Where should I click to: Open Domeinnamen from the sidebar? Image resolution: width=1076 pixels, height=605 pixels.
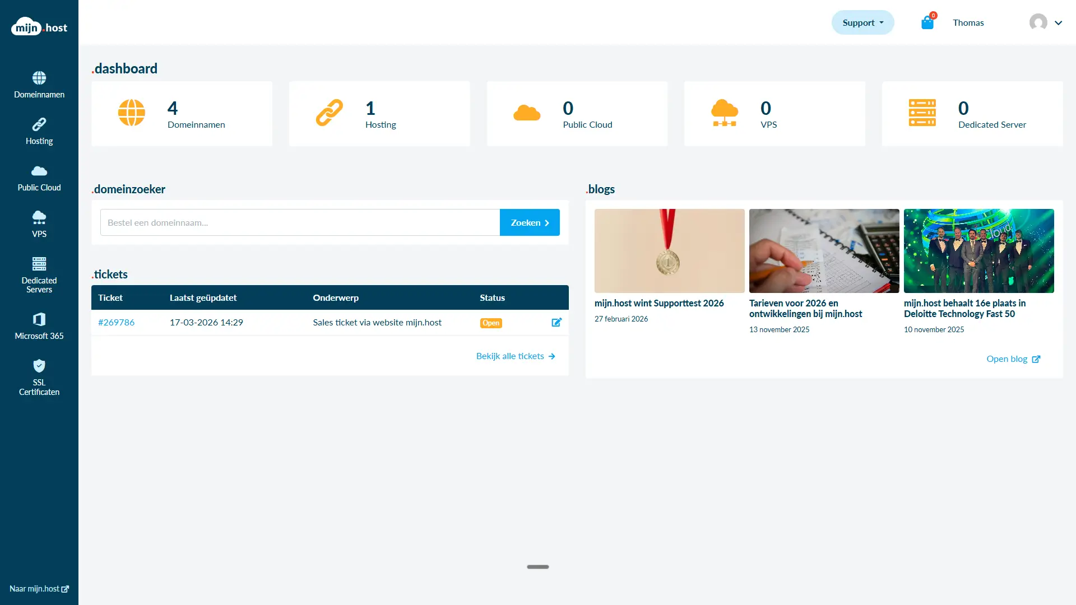pos(39,84)
